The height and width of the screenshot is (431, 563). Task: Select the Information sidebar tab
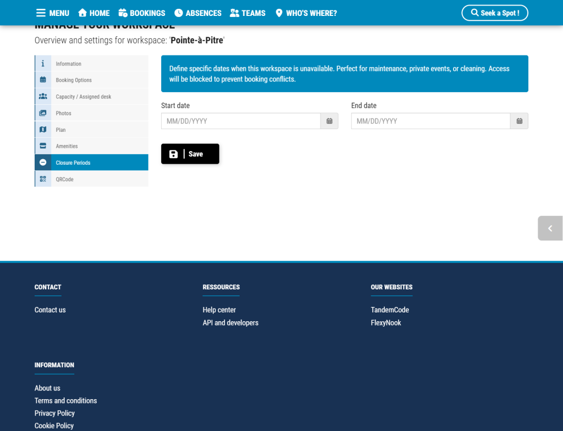coord(92,64)
